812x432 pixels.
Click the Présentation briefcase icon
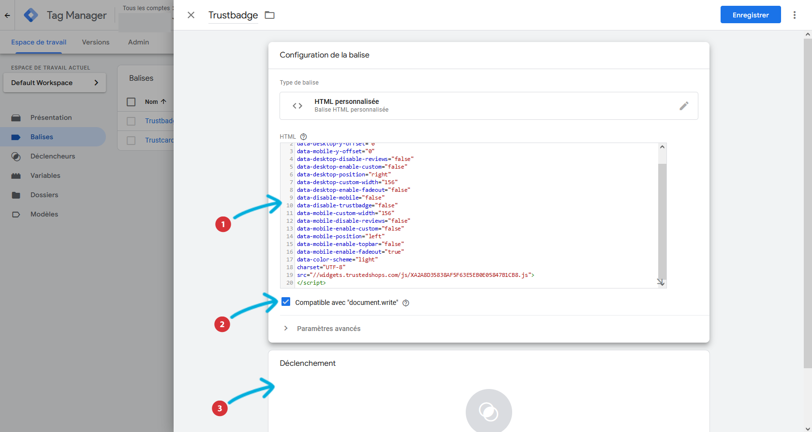tap(16, 118)
